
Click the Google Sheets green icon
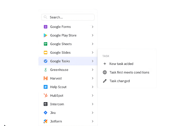coord(46,44)
